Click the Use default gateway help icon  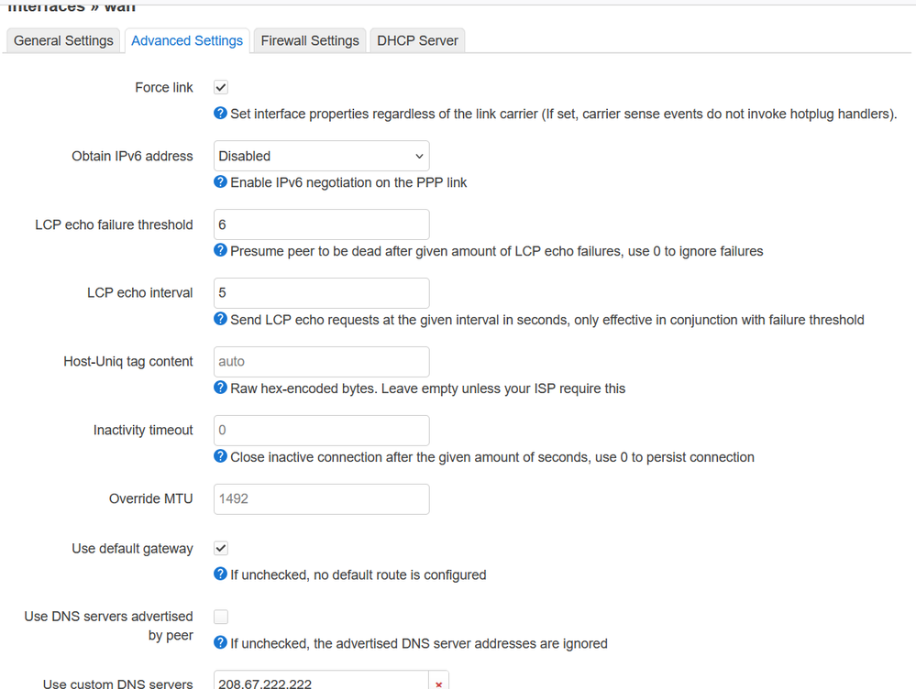(220, 574)
